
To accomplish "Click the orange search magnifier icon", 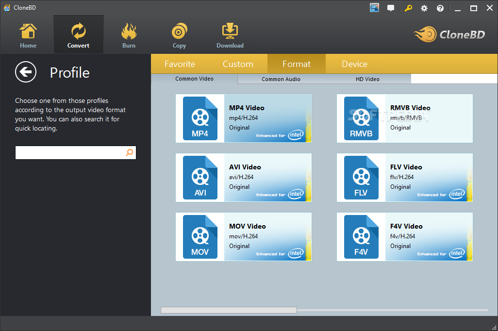I will pyautogui.click(x=130, y=152).
